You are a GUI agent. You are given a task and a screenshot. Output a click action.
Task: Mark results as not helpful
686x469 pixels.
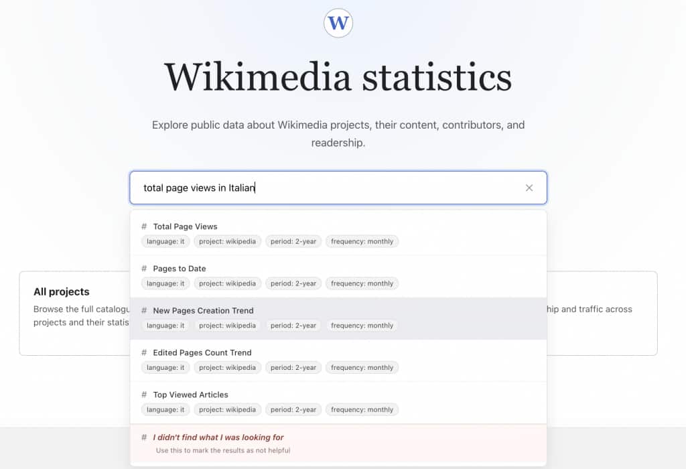338,444
